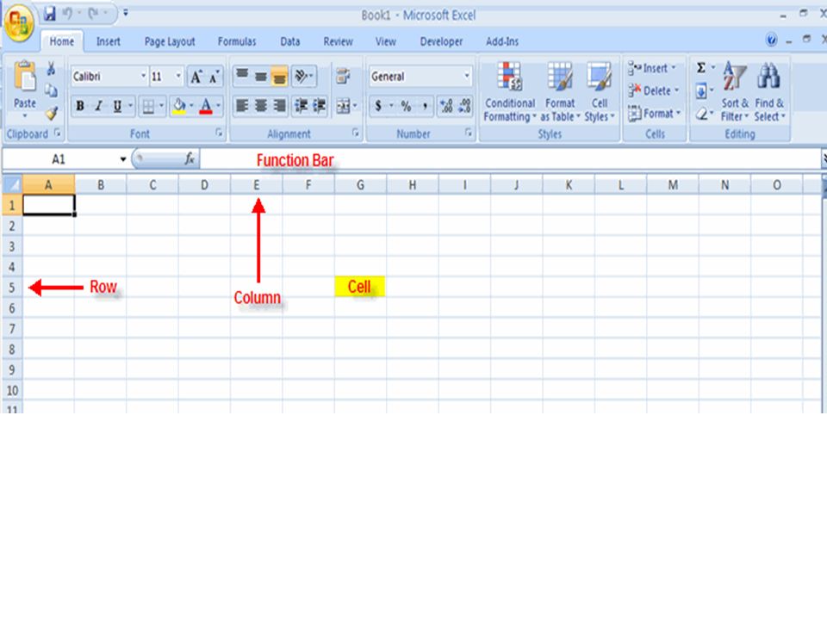Open the Alignment dialog launcher
Image resolution: width=827 pixels, height=620 pixels.
coord(356,133)
